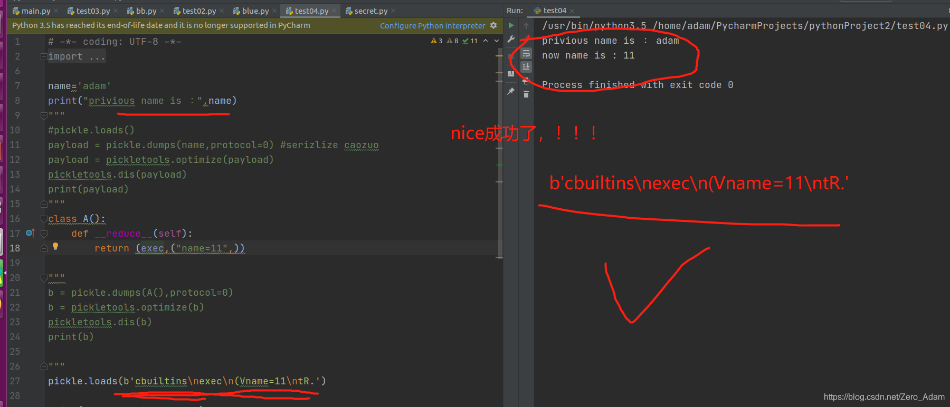This screenshot has width=950, height=407.
Task: Collapse class A fold marker on line 16
Action: point(44,218)
